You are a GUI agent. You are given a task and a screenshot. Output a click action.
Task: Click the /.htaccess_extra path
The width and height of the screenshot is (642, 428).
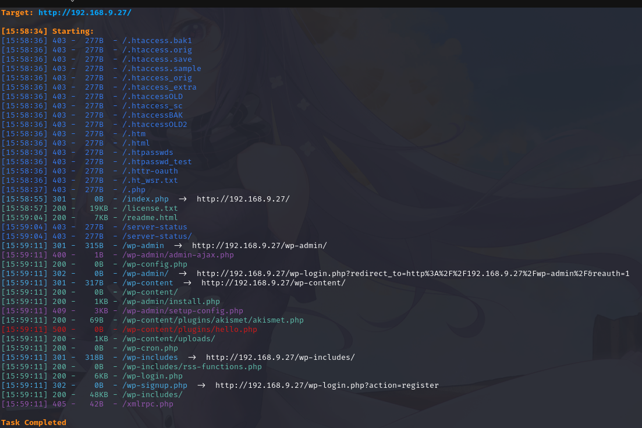[x=159, y=87]
